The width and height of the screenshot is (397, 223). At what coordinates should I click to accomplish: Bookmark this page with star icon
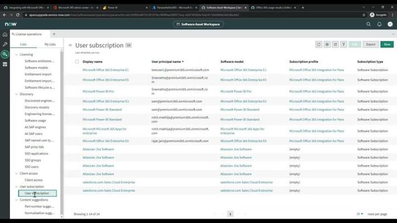364,15
